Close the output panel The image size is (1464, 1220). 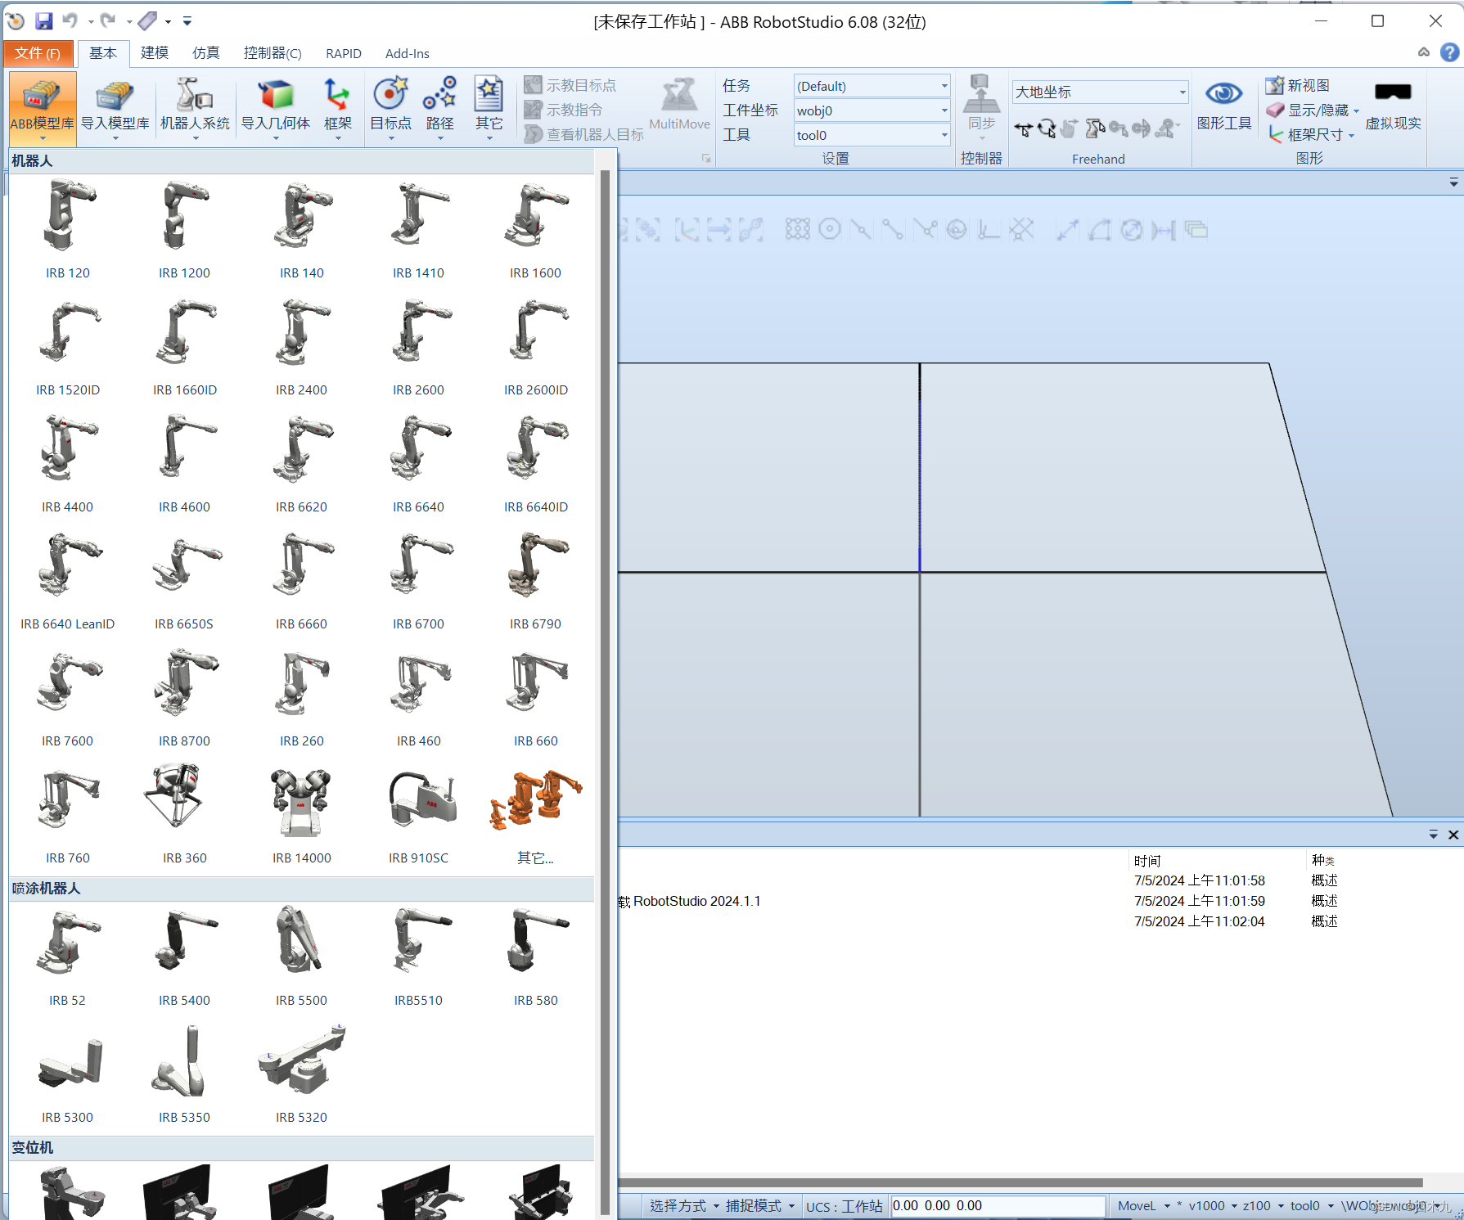point(1453,835)
